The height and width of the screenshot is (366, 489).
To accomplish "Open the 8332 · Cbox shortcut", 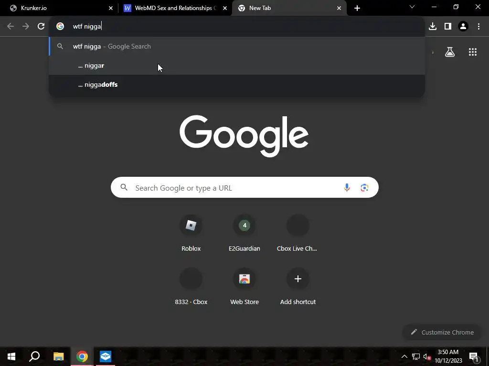I will click(x=191, y=286).
